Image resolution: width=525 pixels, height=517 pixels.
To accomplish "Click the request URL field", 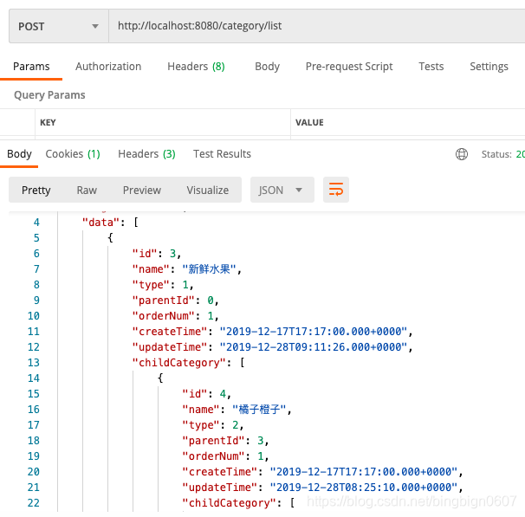I will click(317, 26).
